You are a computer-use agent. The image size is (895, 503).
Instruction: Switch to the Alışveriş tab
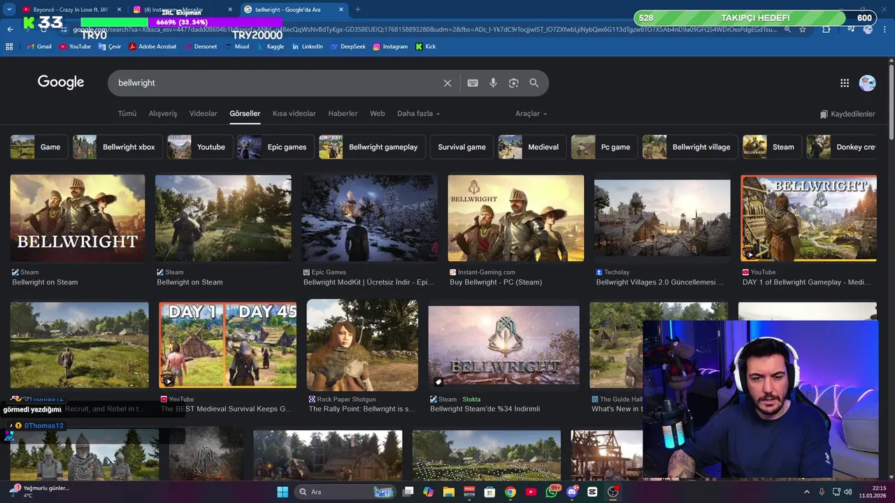(163, 114)
